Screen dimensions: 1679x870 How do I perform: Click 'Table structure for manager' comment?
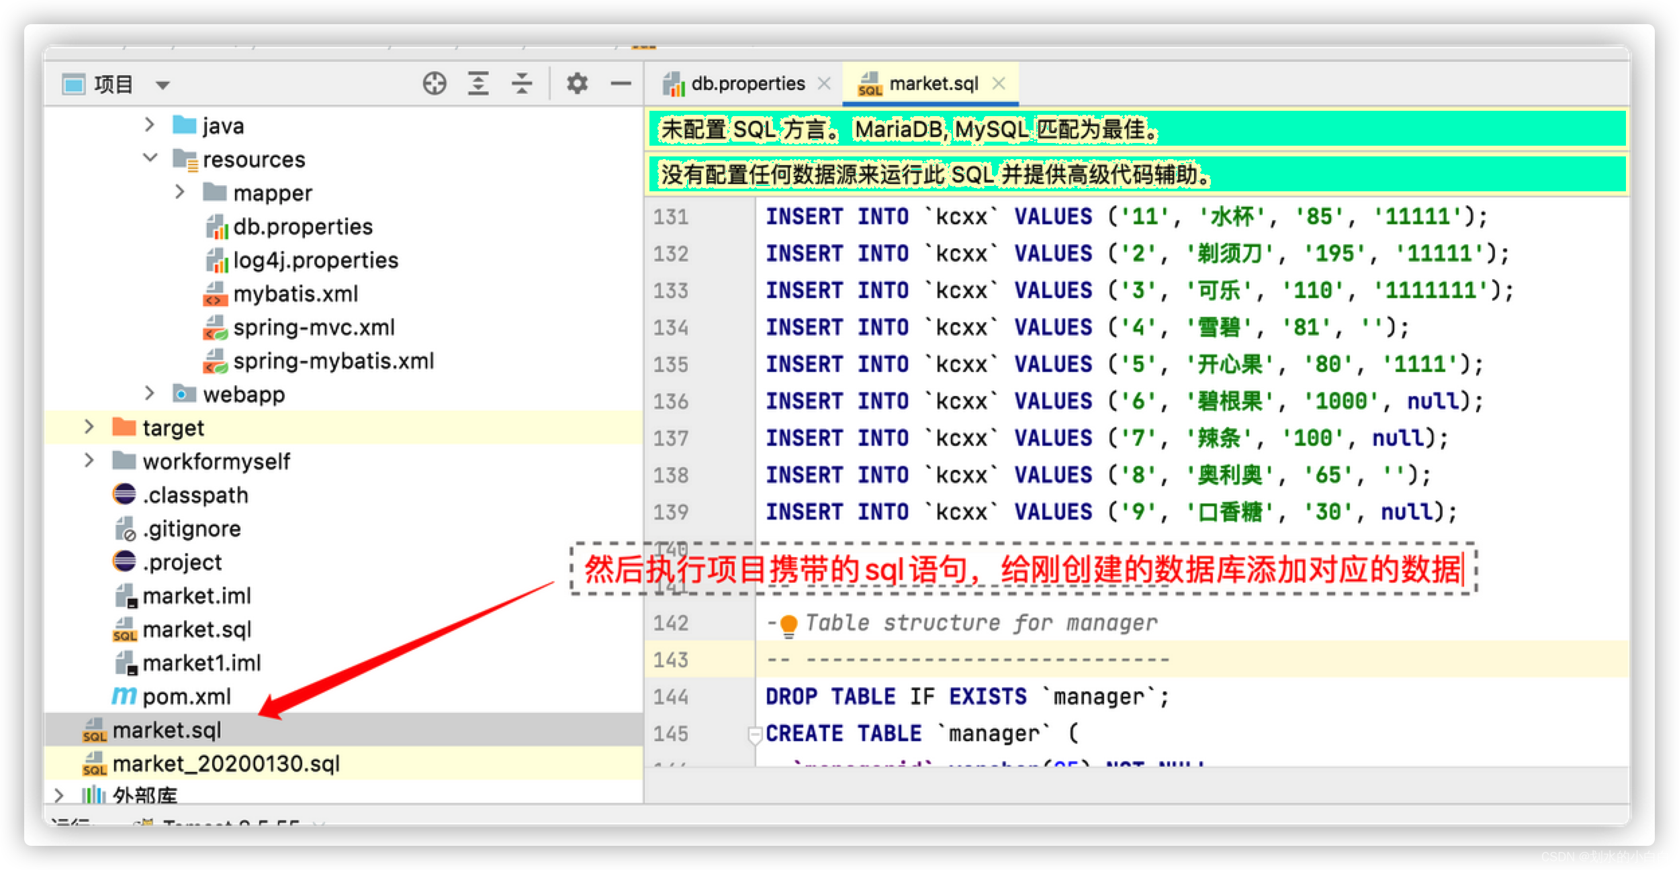tap(981, 623)
